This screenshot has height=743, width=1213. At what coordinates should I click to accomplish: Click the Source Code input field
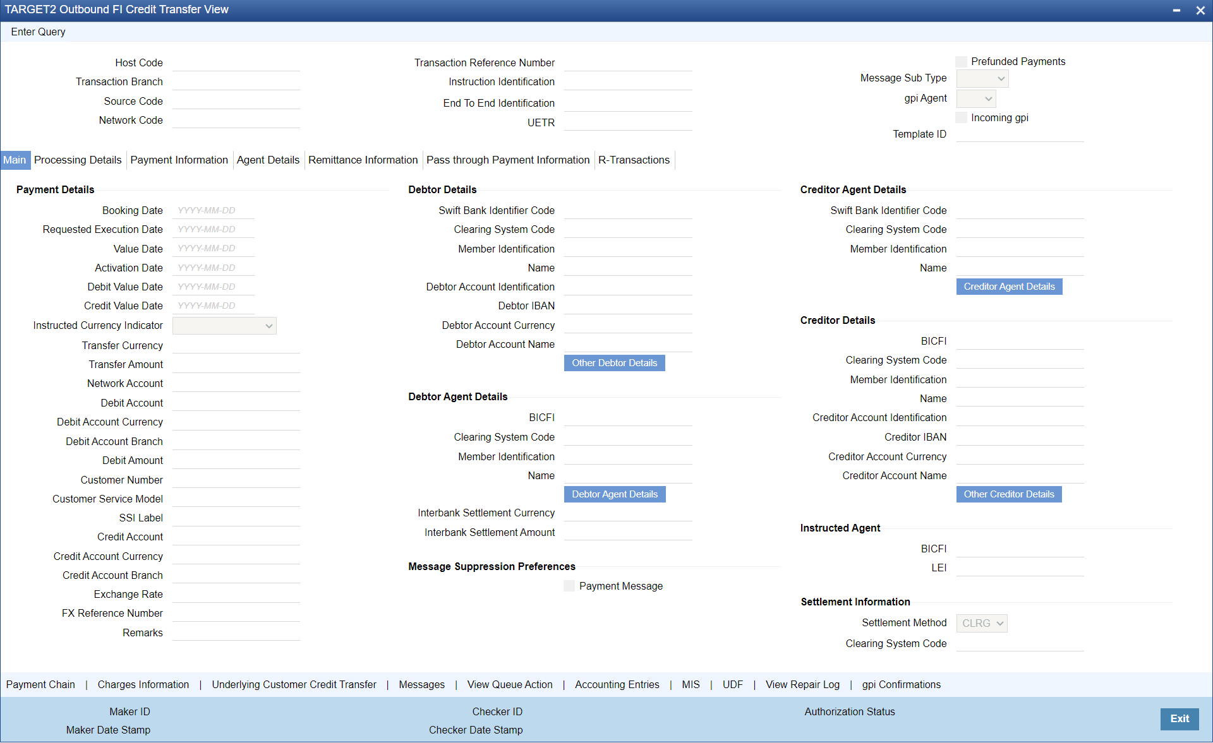tap(236, 102)
